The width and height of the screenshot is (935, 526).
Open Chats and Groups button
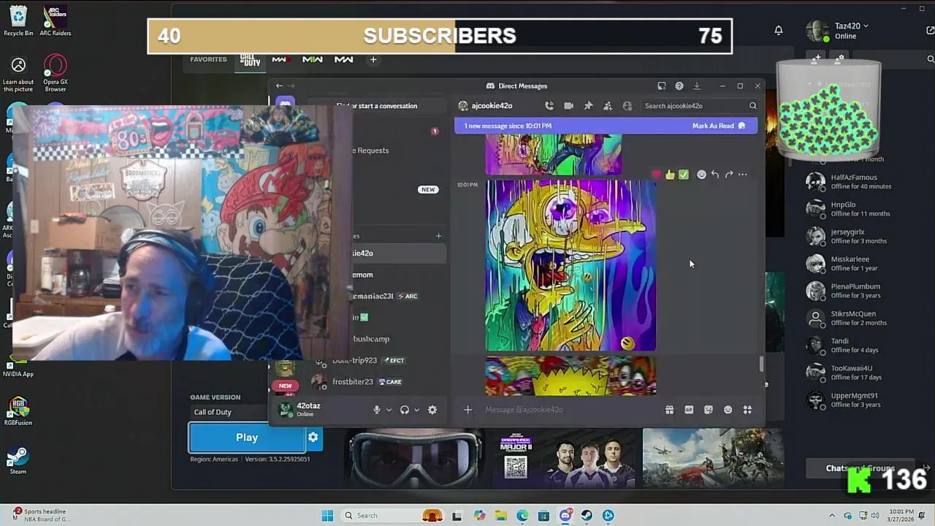click(860, 468)
